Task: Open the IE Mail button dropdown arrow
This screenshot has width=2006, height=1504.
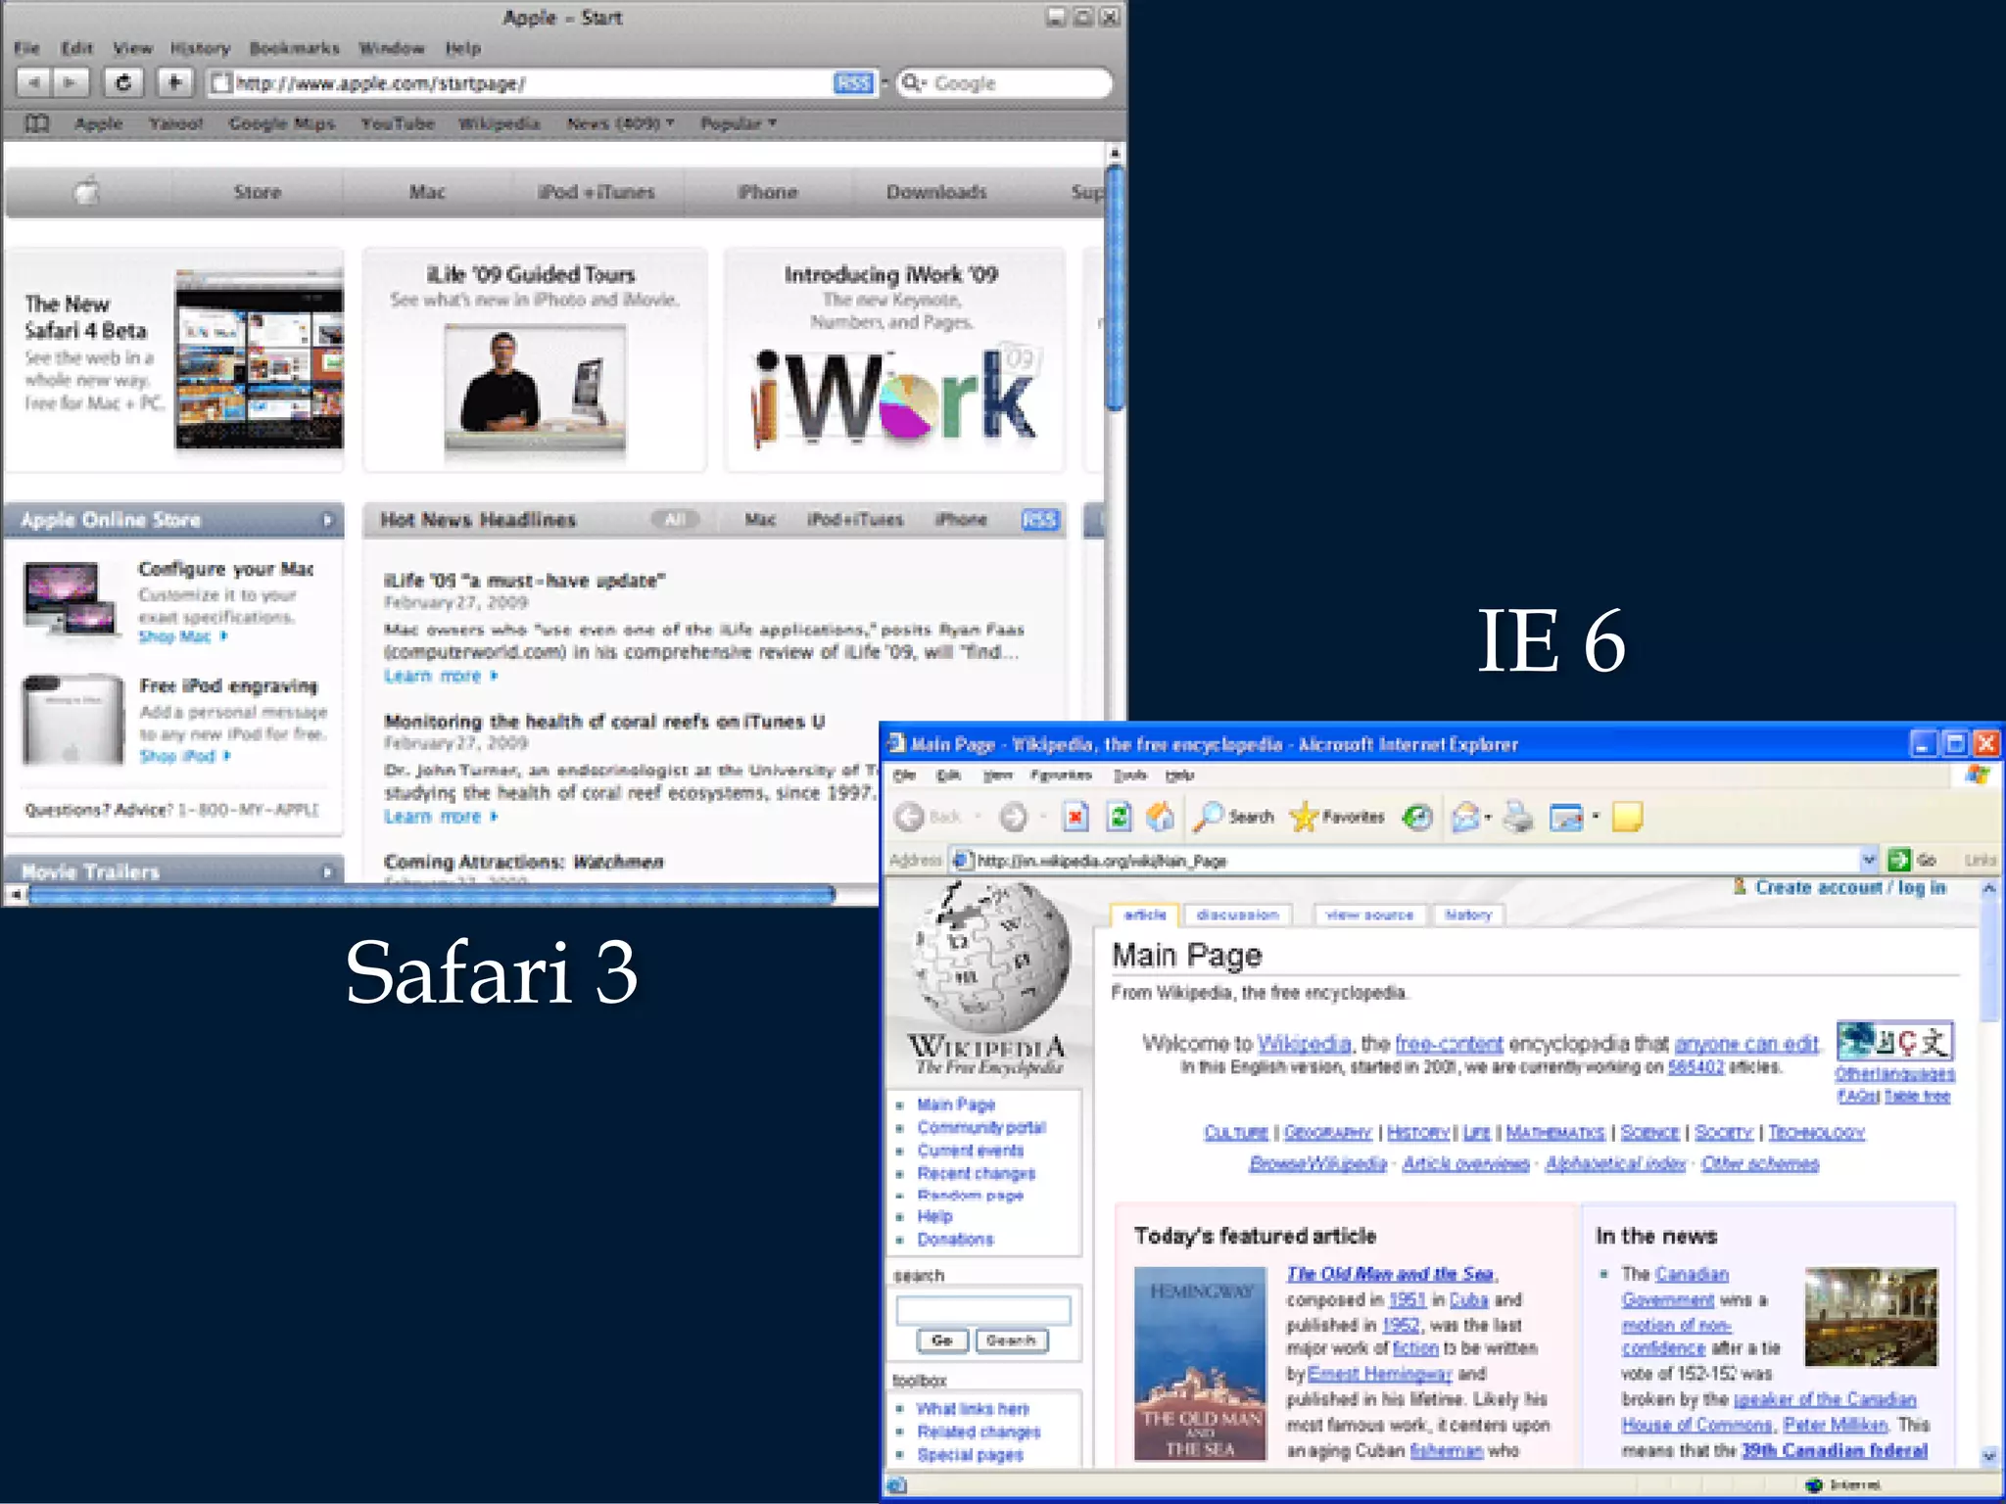Action: pos(1489,817)
